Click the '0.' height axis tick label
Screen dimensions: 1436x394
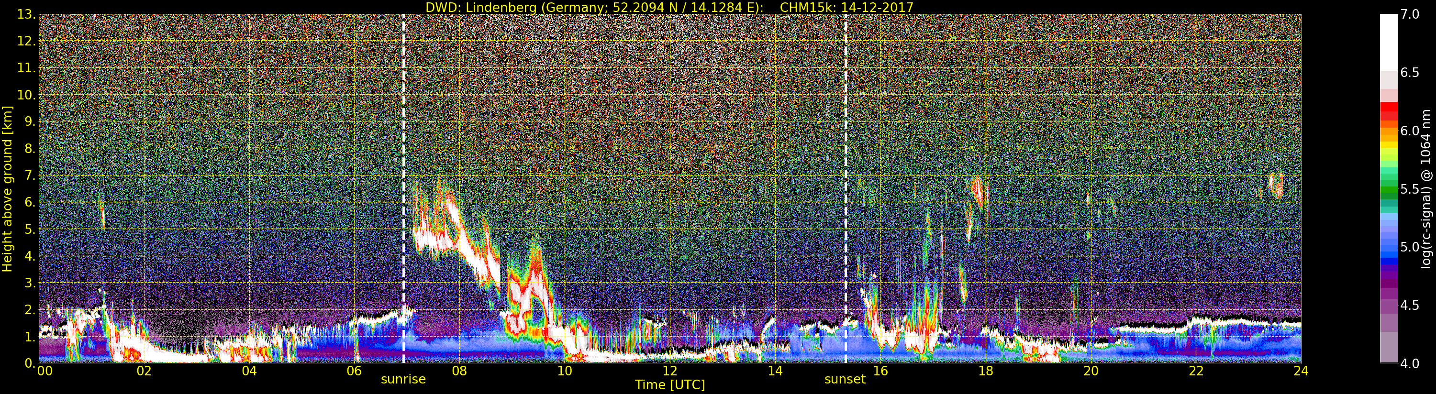pos(30,363)
